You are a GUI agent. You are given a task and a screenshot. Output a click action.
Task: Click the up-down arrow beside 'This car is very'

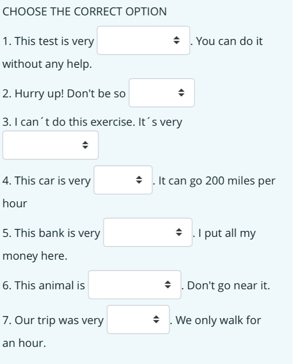139,181
